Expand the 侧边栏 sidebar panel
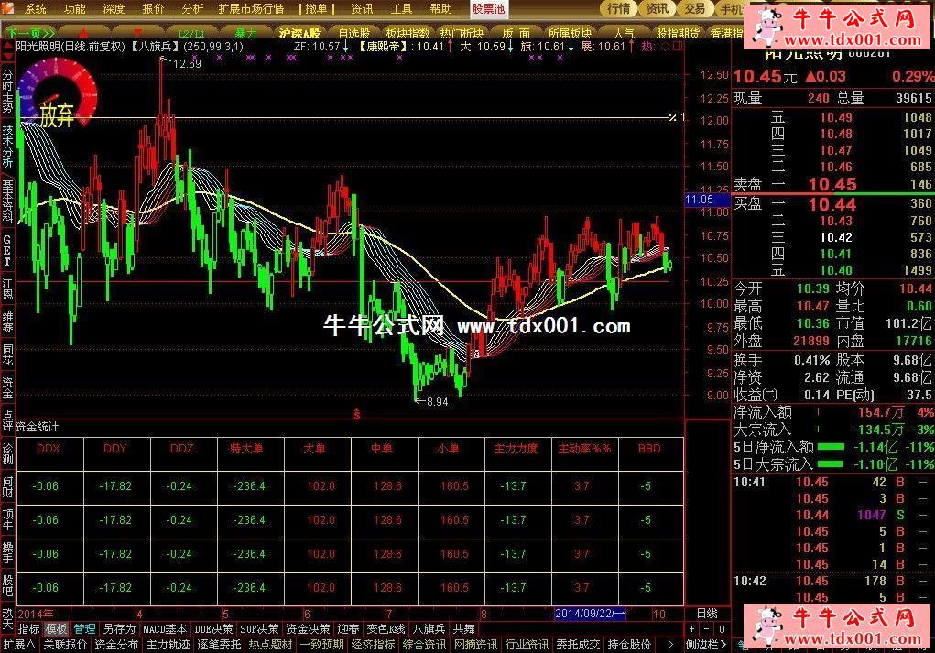 coord(704,645)
